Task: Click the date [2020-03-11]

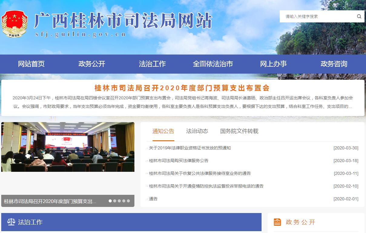Action: tap(346, 173)
